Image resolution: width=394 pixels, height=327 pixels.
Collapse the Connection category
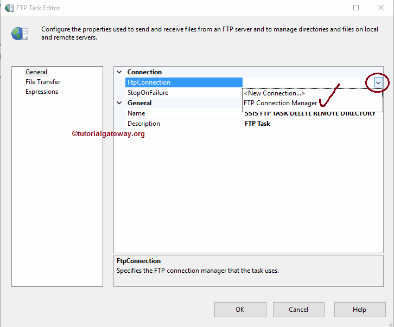[x=119, y=72]
